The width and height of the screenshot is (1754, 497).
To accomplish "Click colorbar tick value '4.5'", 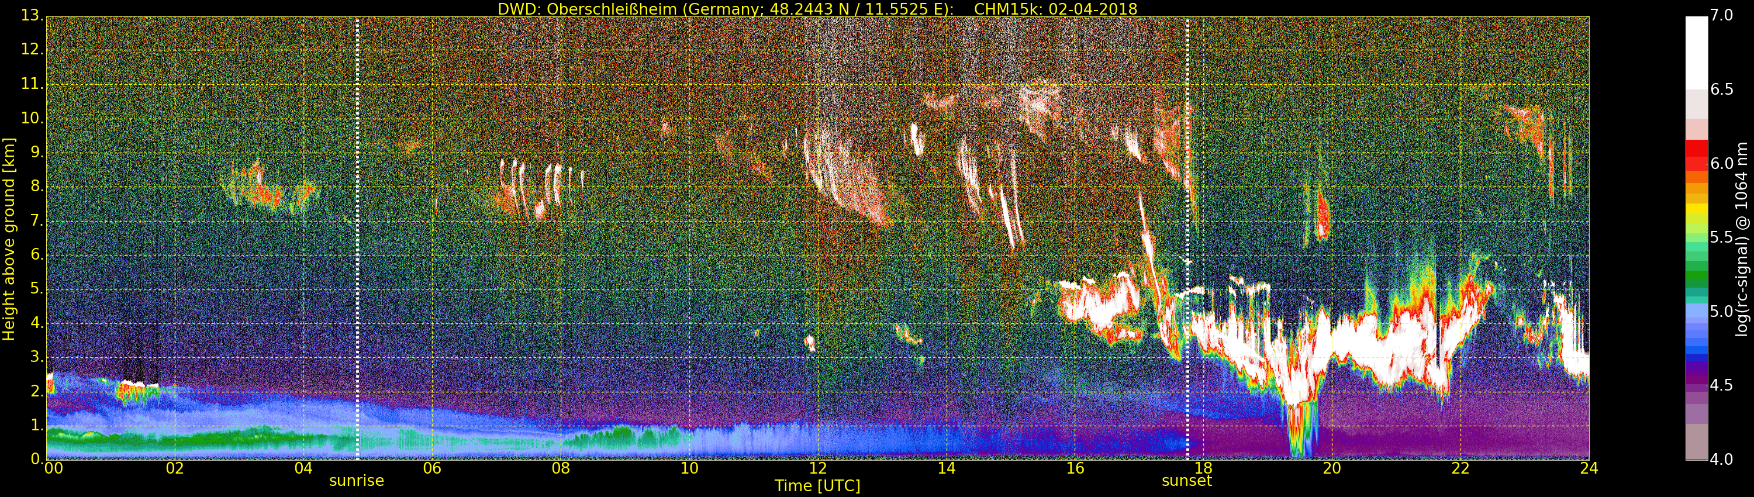I will pos(1722,385).
